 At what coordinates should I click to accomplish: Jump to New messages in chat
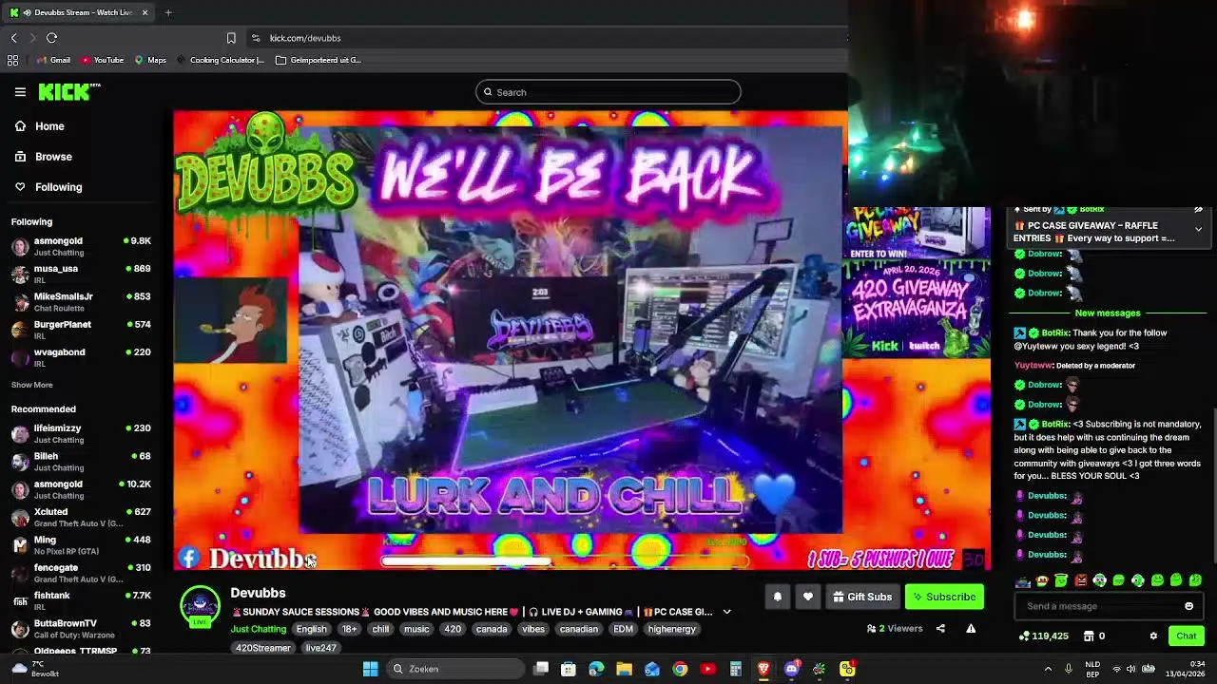(x=1108, y=313)
